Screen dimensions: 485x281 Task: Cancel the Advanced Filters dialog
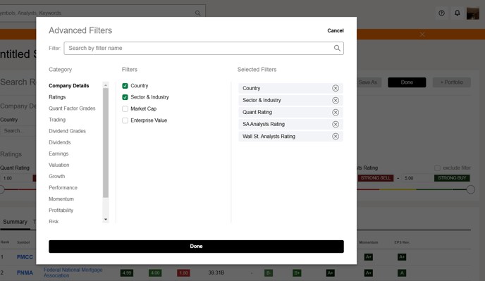pyautogui.click(x=336, y=30)
